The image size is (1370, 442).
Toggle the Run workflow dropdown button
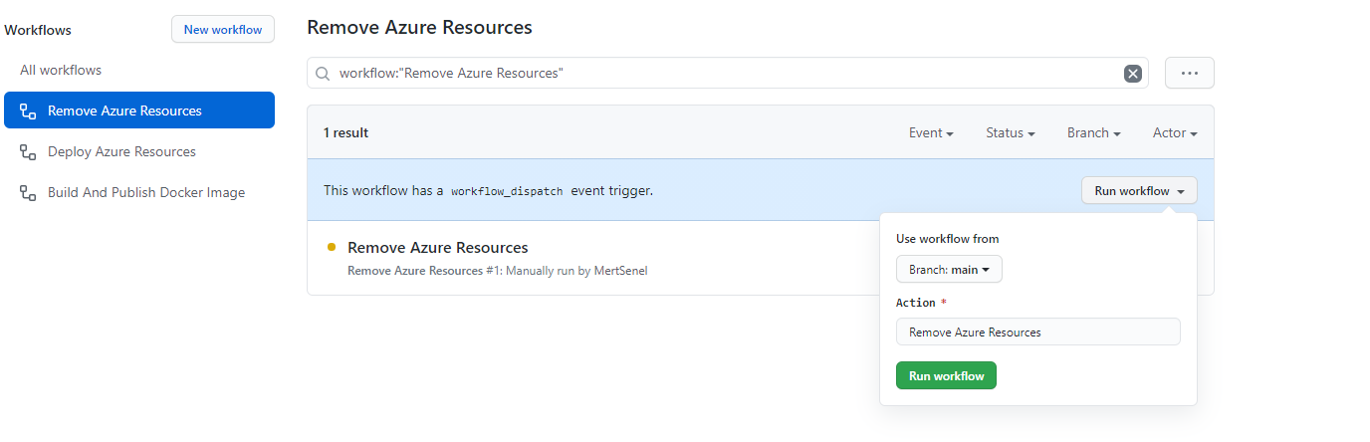(1139, 191)
